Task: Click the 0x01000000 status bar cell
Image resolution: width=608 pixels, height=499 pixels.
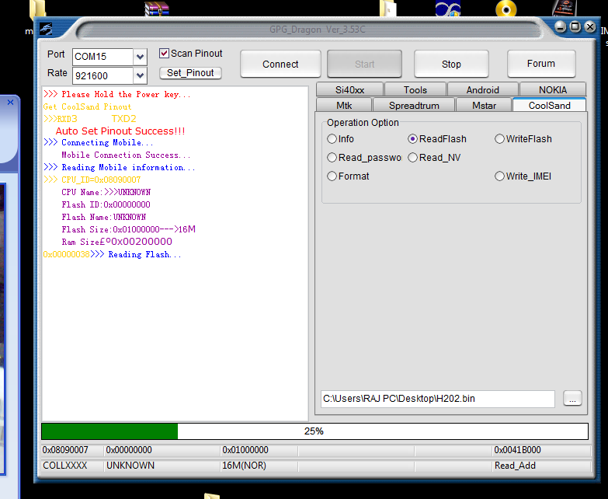Action: [245, 450]
